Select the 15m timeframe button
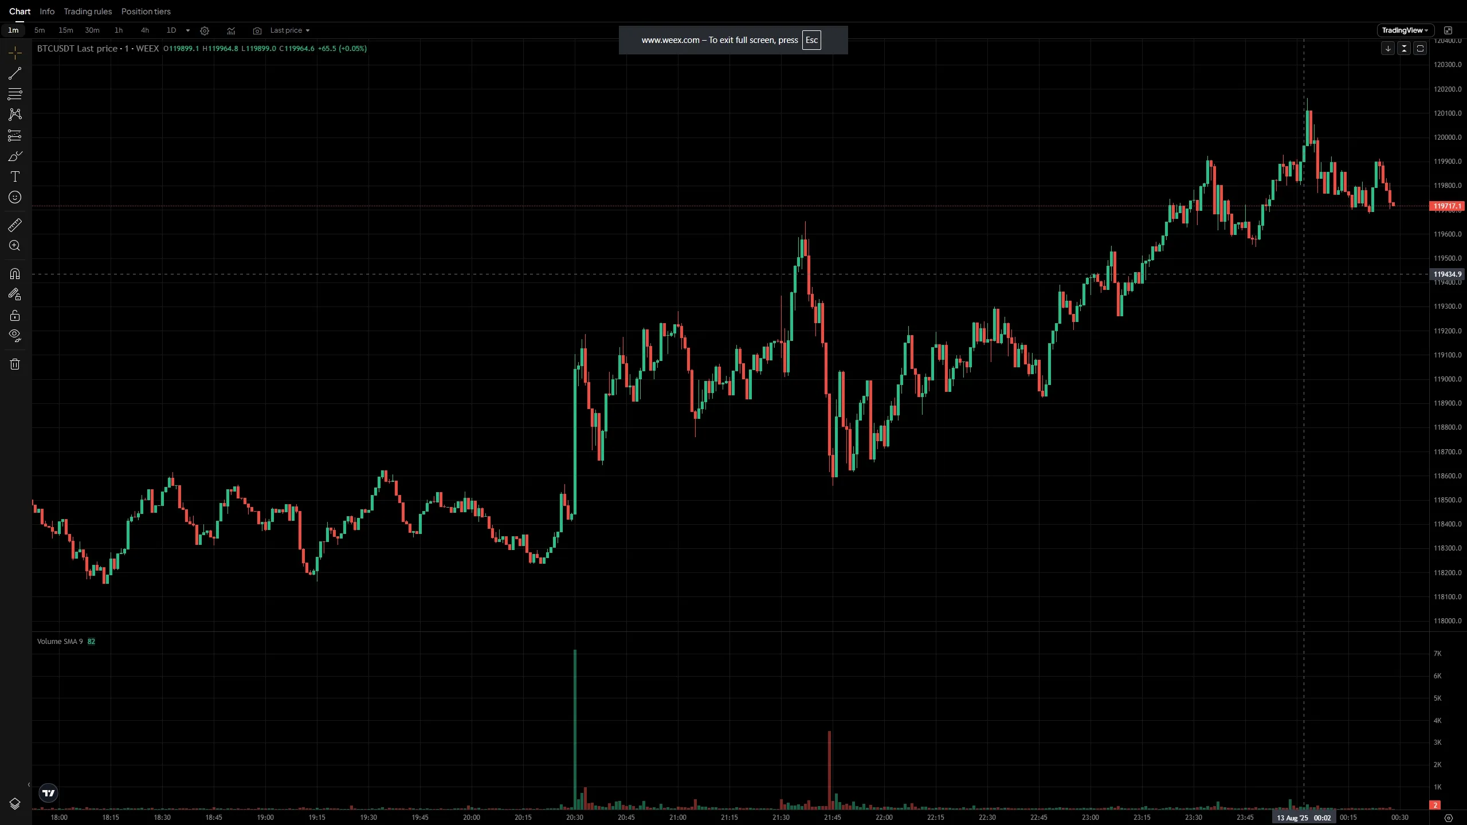The width and height of the screenshot is (1467, 825). pyautogui.click(x=66, y=30)
